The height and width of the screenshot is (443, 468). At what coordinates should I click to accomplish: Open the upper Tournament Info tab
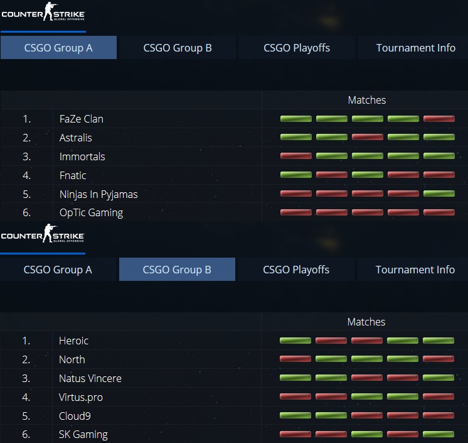coord(415,48)
